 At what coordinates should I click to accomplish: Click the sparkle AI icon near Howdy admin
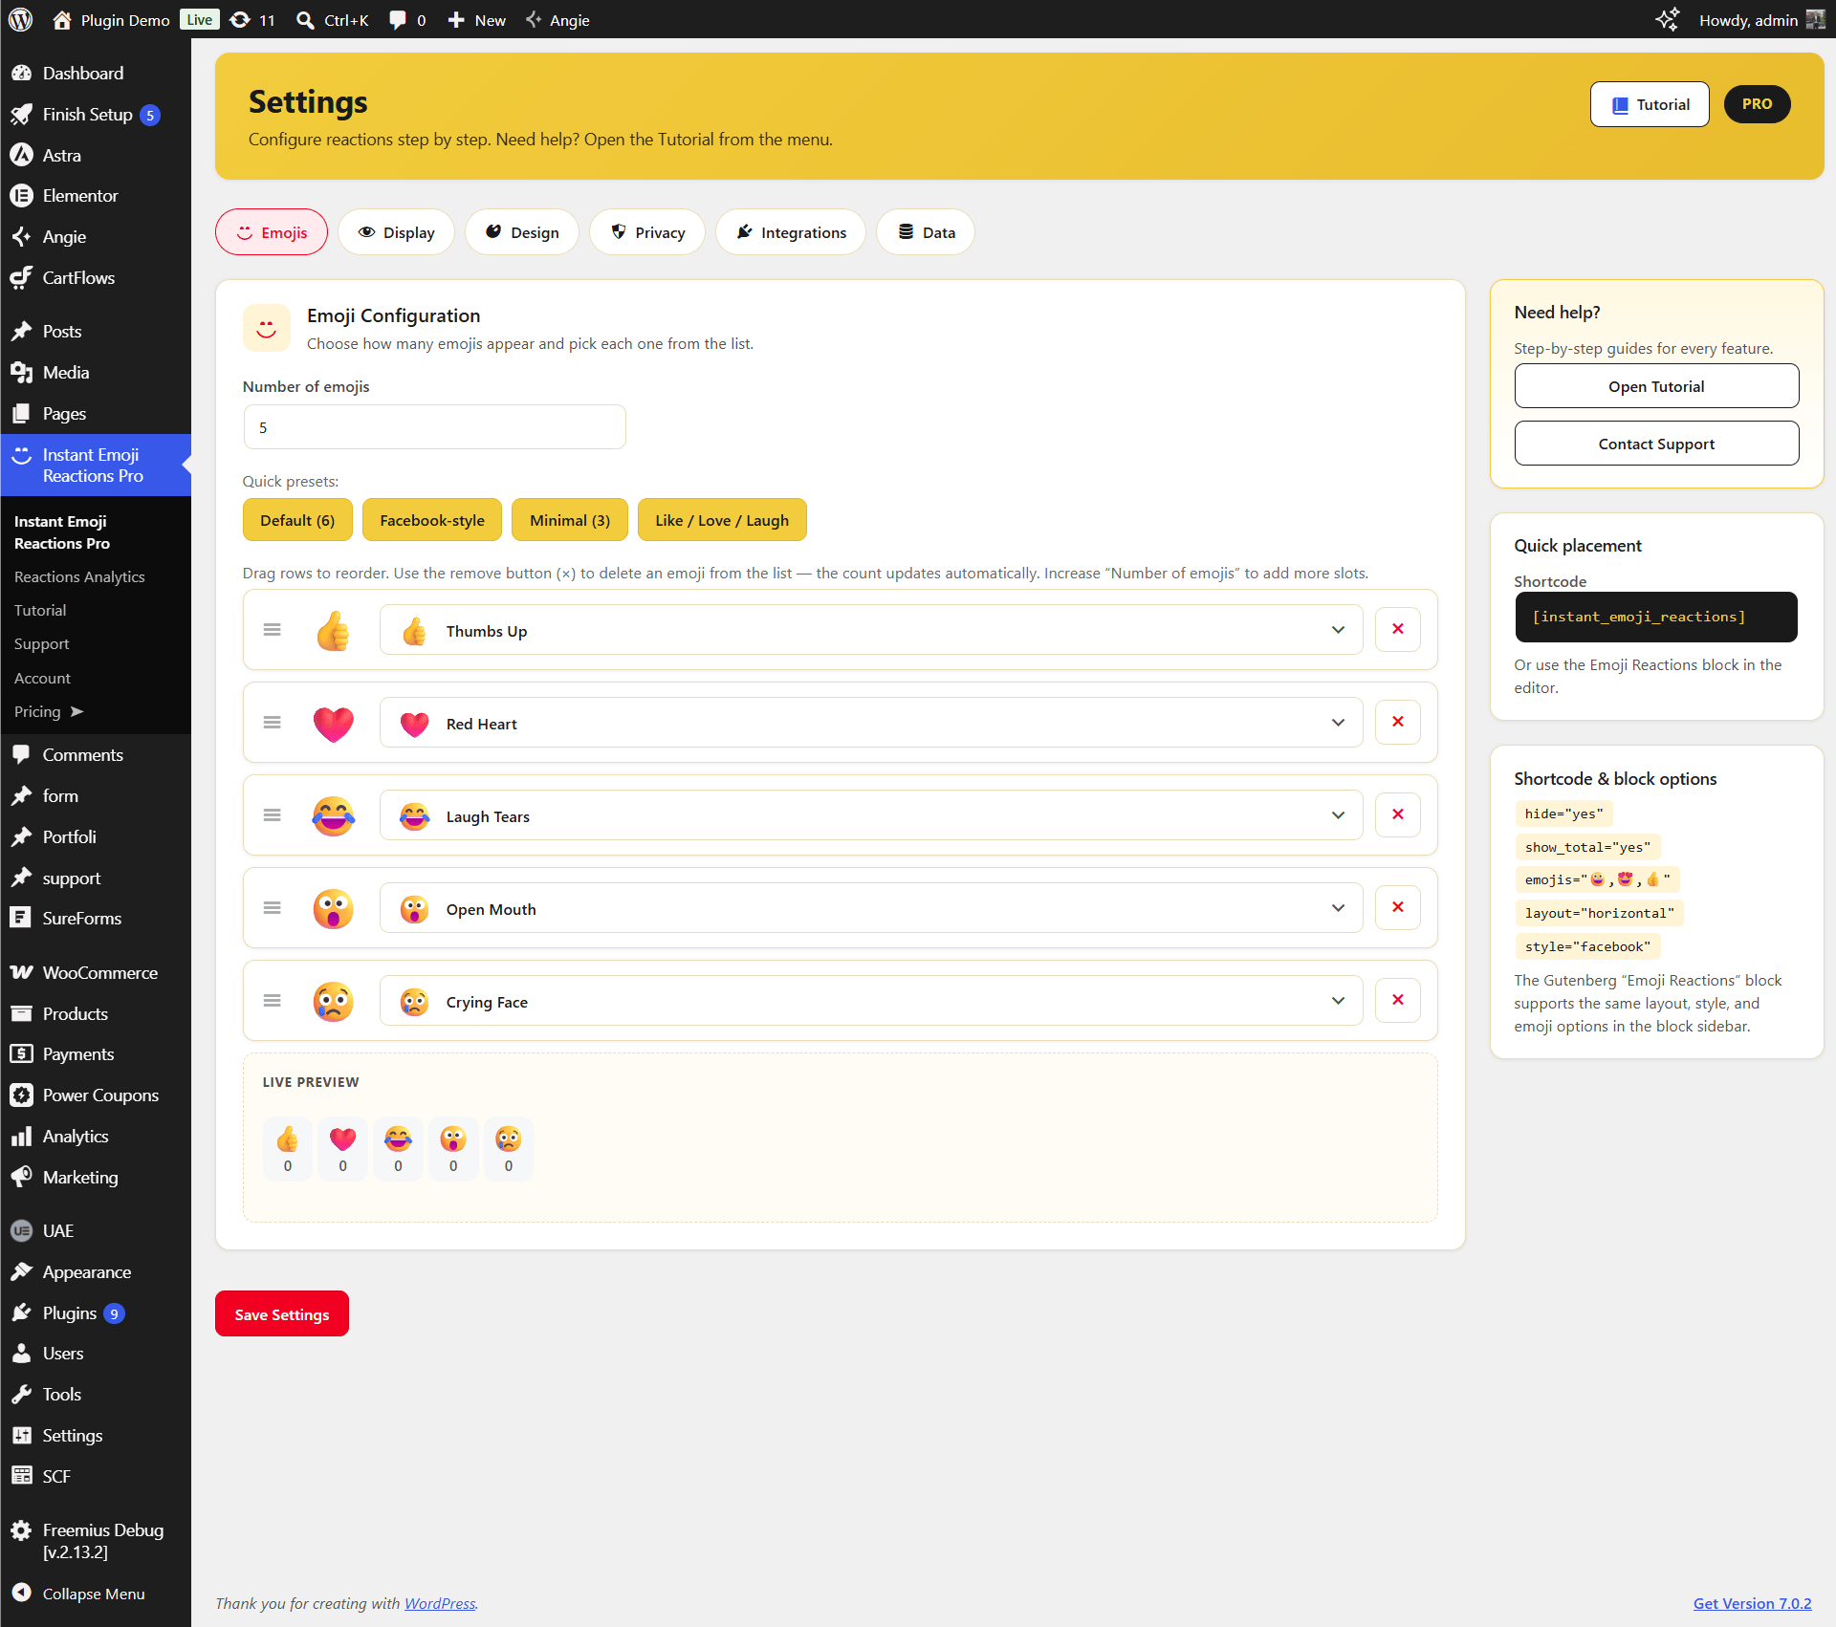[1668, 19]
